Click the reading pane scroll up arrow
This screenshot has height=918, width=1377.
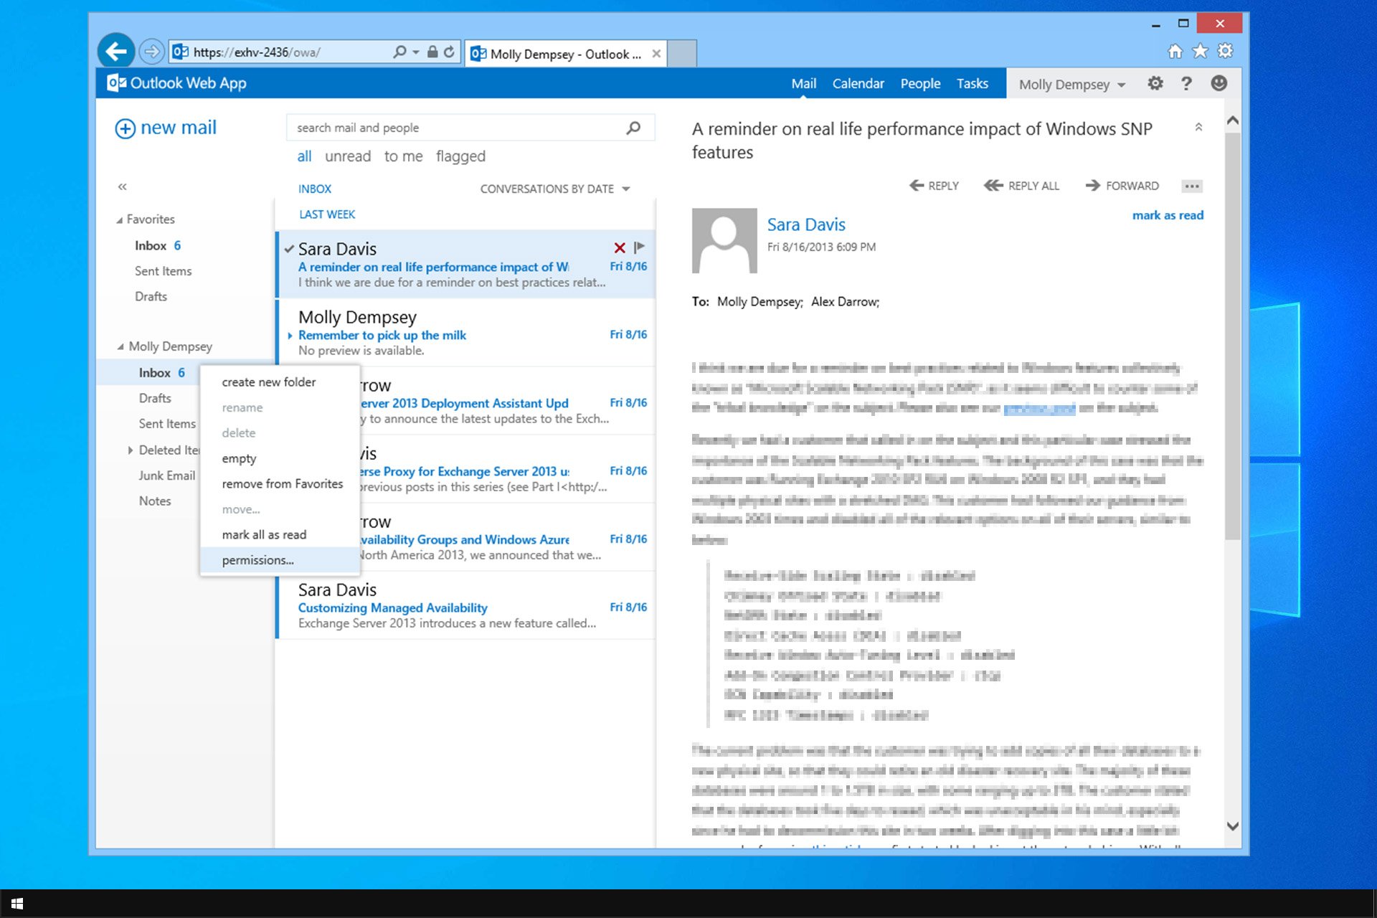tap(1232, 120)
